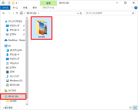Viewport: 138px width, 110px height.
Task: Unpin Desktop via its pin icon
Action: point(24,26)
